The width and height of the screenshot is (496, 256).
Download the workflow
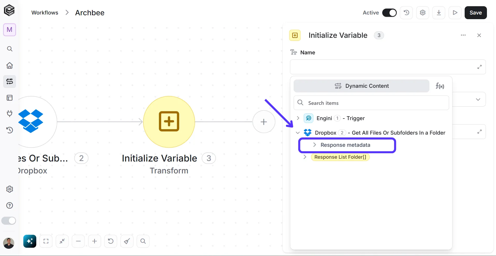[439, 13]
